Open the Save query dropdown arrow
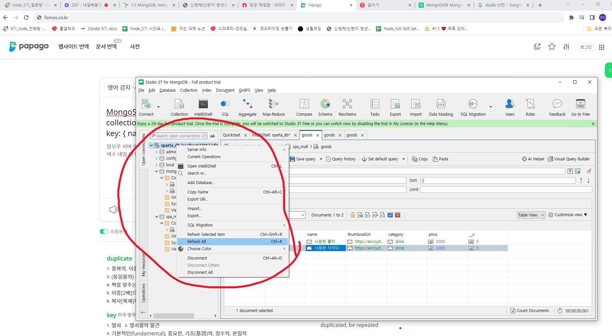The height and width of the screenshot is (336, 612). 321,159
